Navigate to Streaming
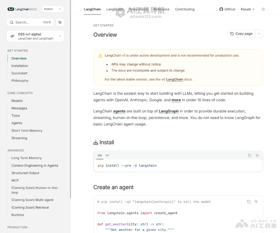Image resolution: width=280 pixels, height=233 pixels. 19,138
